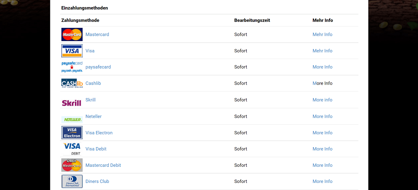Open More Info for Cashlib
Screen dimensions: 418x190
pos(322,83)
